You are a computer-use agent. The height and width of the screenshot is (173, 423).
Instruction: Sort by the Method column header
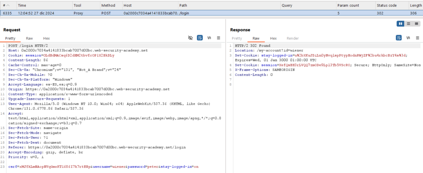click(111, 5)
